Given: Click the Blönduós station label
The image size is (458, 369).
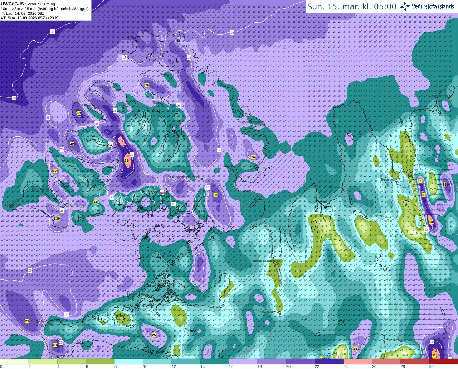Looking at the screenshot, I should tap(336, 187).
